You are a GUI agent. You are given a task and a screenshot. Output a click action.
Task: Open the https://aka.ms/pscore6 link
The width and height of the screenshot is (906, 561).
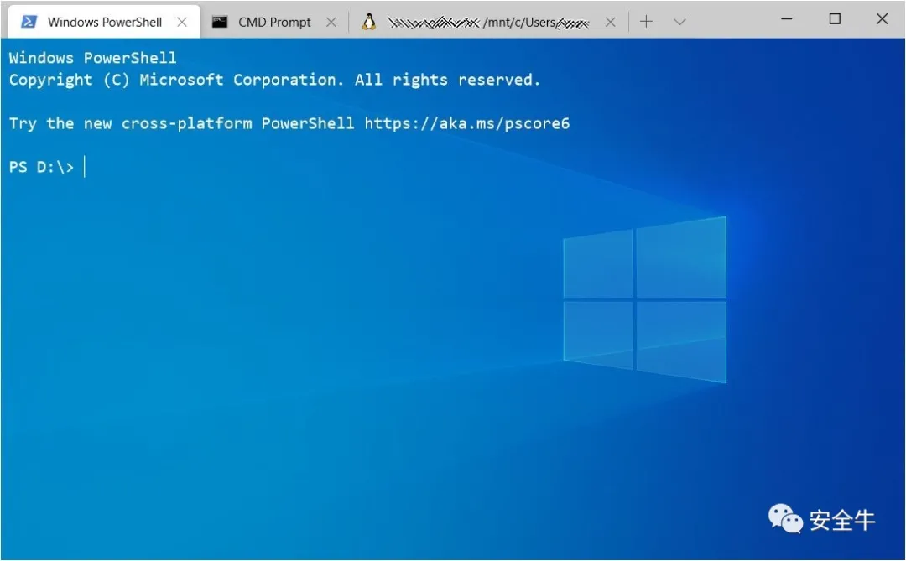[467, 123]
